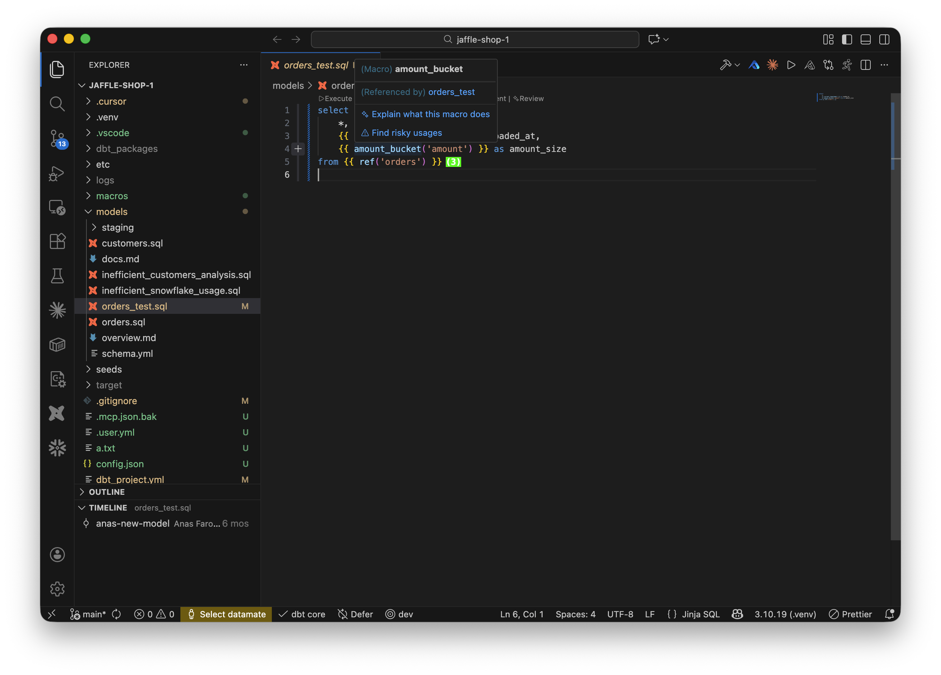Toggle the Panel layout button
The image size is (941, 675).
pyautogui.click(x=865, y=39)
